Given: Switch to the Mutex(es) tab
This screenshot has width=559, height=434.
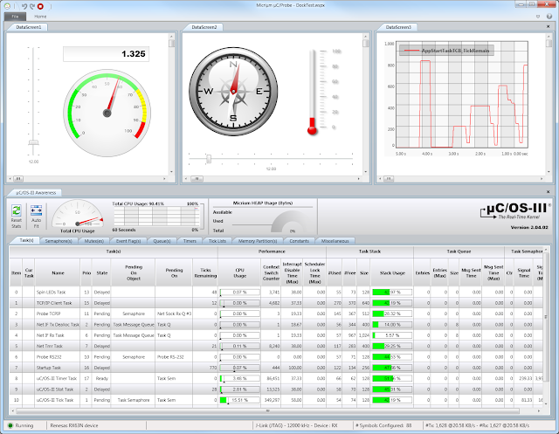Looking at the screenshot, I should [x=94, y=241].
